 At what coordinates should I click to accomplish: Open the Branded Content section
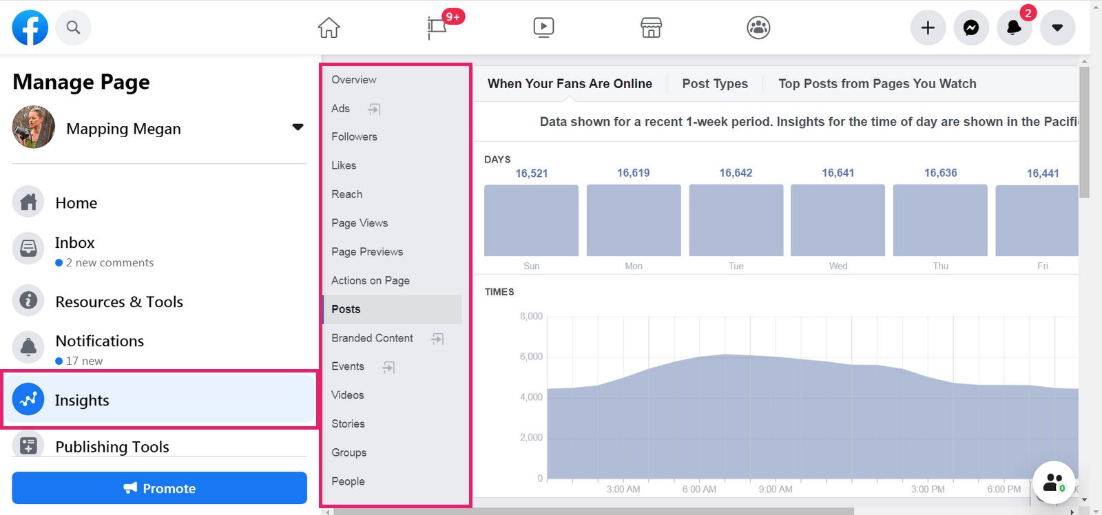(372, 338)
